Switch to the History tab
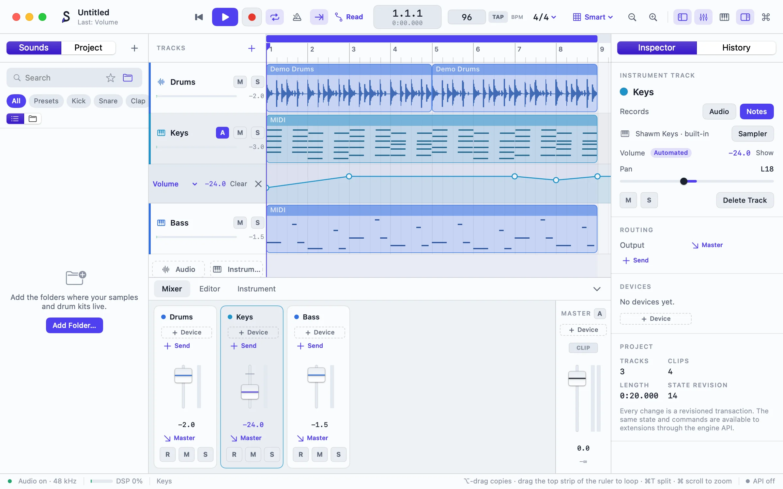 [x=736, y=48]
